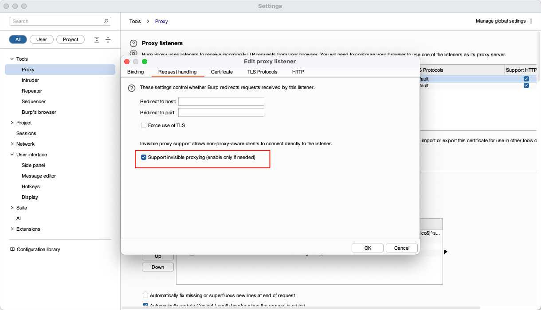
Task: Click the Redirect to host input field
Action: [221, 101]
